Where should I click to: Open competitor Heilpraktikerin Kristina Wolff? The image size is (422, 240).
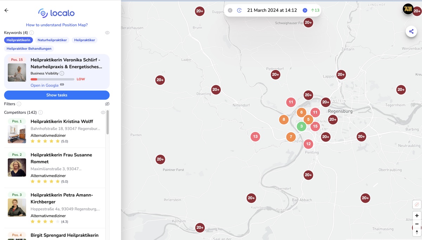(x=62, y=121)
